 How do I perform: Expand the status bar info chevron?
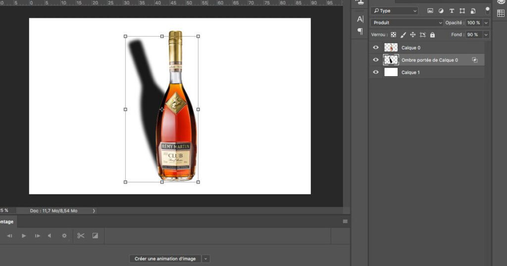pyautogui.click(x=94, y=211)
